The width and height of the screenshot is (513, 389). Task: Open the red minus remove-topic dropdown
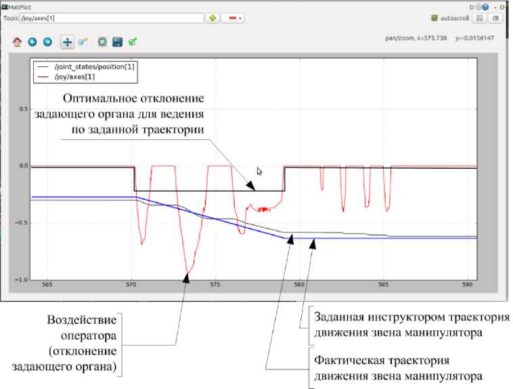point(233,18)
